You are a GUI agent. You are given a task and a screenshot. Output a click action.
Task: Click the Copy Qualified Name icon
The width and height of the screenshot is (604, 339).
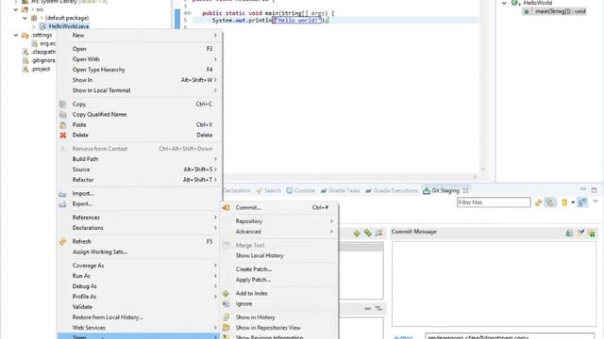tap(63, 115)
